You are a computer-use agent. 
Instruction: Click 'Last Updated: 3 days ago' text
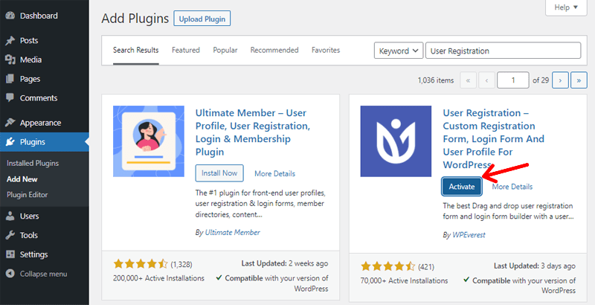pyautogui.click(x=535, y=266)
